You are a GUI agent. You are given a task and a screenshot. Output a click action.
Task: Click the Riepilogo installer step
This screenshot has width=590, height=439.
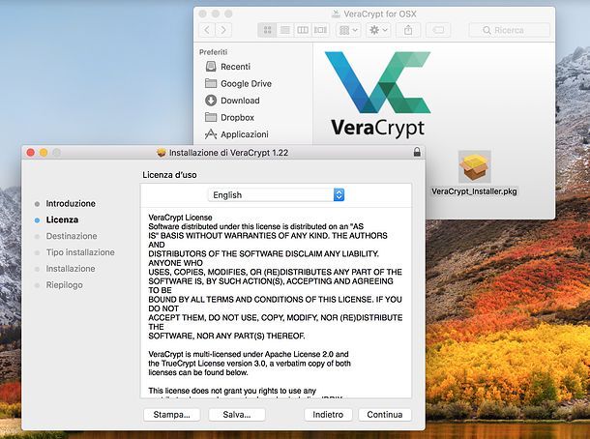tap(65, 285)
